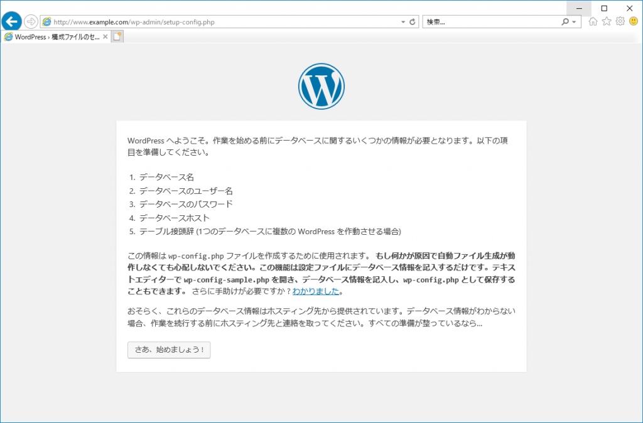This screenshot has width=643, height=423.
Task: Select the WordPress 構成ファイル tab
Action: [56, 37]
